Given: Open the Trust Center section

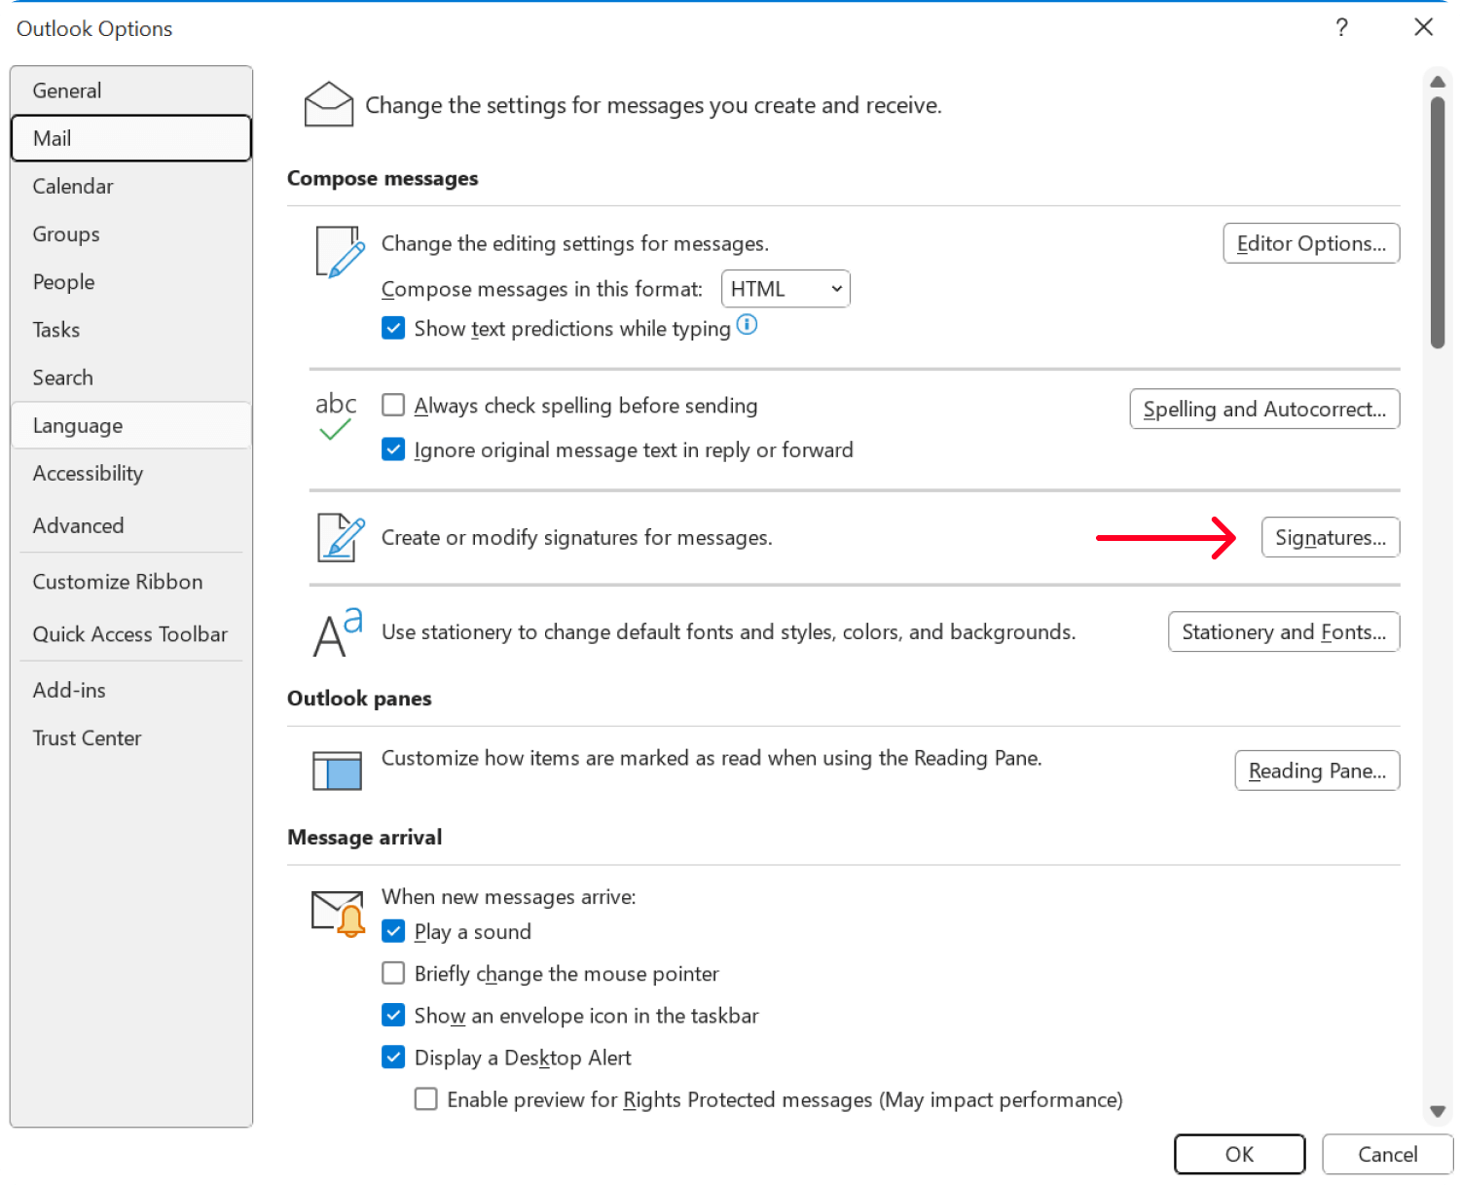Looking at the screenshot, I should [87, 737].
